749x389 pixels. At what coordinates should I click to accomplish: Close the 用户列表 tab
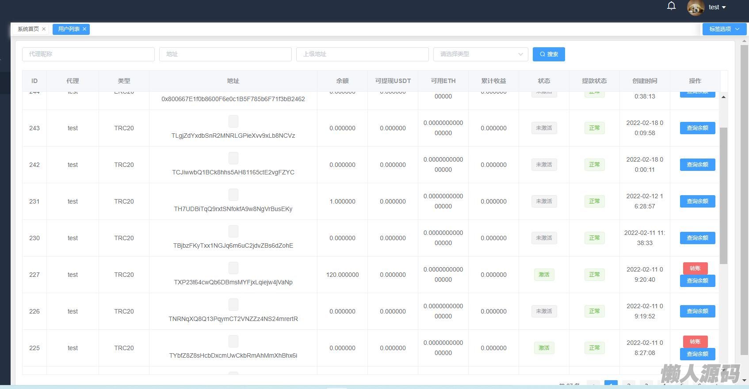(84, 29)
